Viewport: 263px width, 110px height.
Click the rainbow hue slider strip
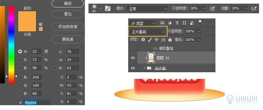coord(11,45)
